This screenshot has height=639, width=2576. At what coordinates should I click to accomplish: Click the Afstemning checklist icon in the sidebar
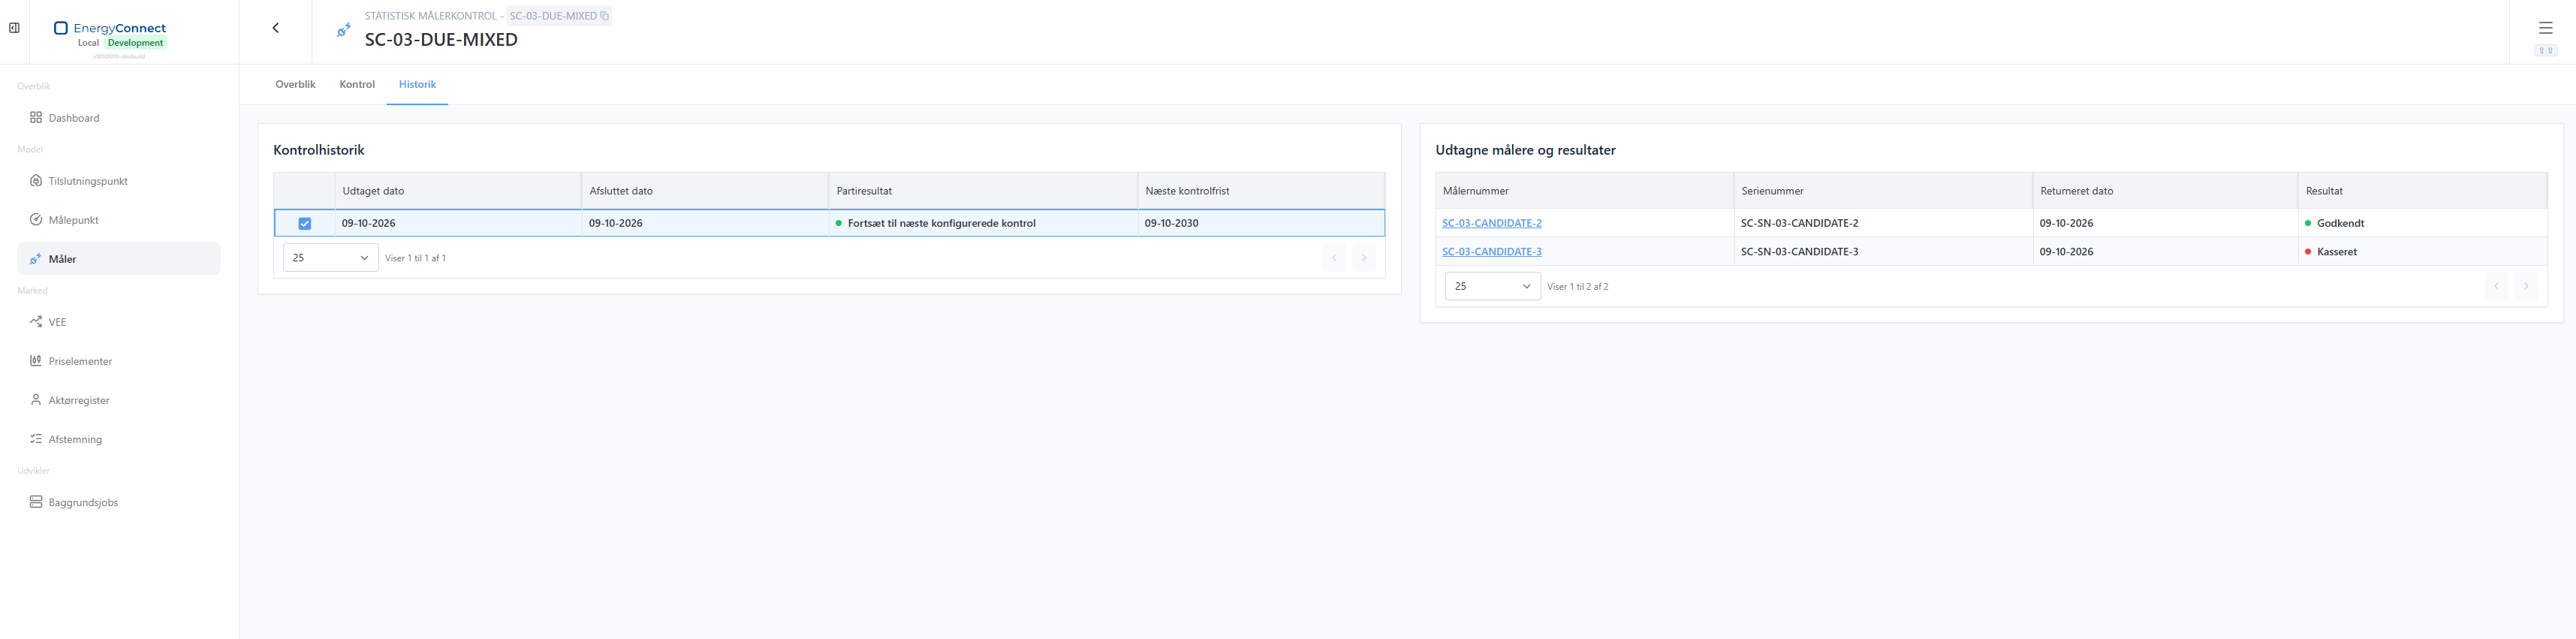click(x=36, y=439)
